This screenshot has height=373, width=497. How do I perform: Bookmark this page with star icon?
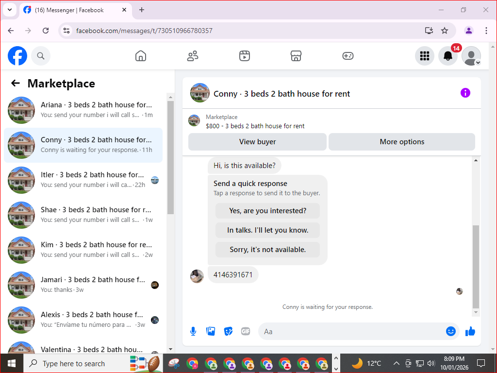(445, 31)
